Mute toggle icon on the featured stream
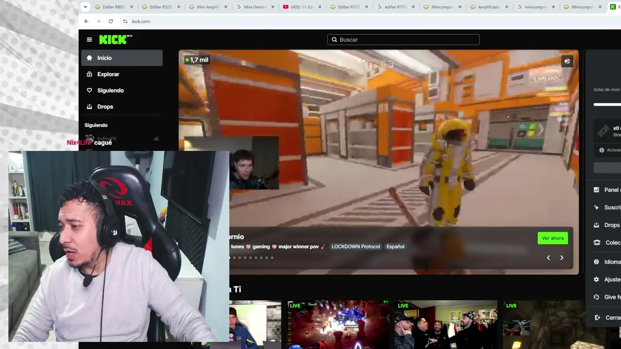 tap(567, 61)
